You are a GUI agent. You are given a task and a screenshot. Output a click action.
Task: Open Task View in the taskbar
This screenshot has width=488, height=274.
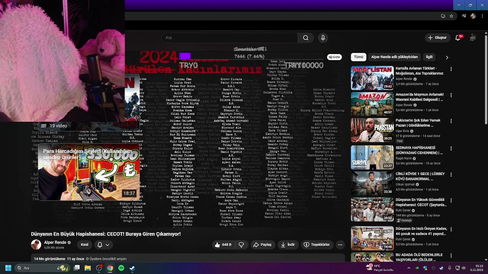(x=77, y=268)
